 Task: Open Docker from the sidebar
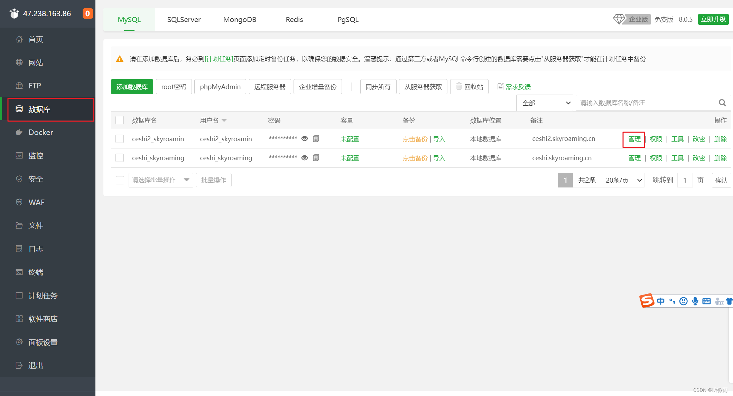(x=40, y=133)
